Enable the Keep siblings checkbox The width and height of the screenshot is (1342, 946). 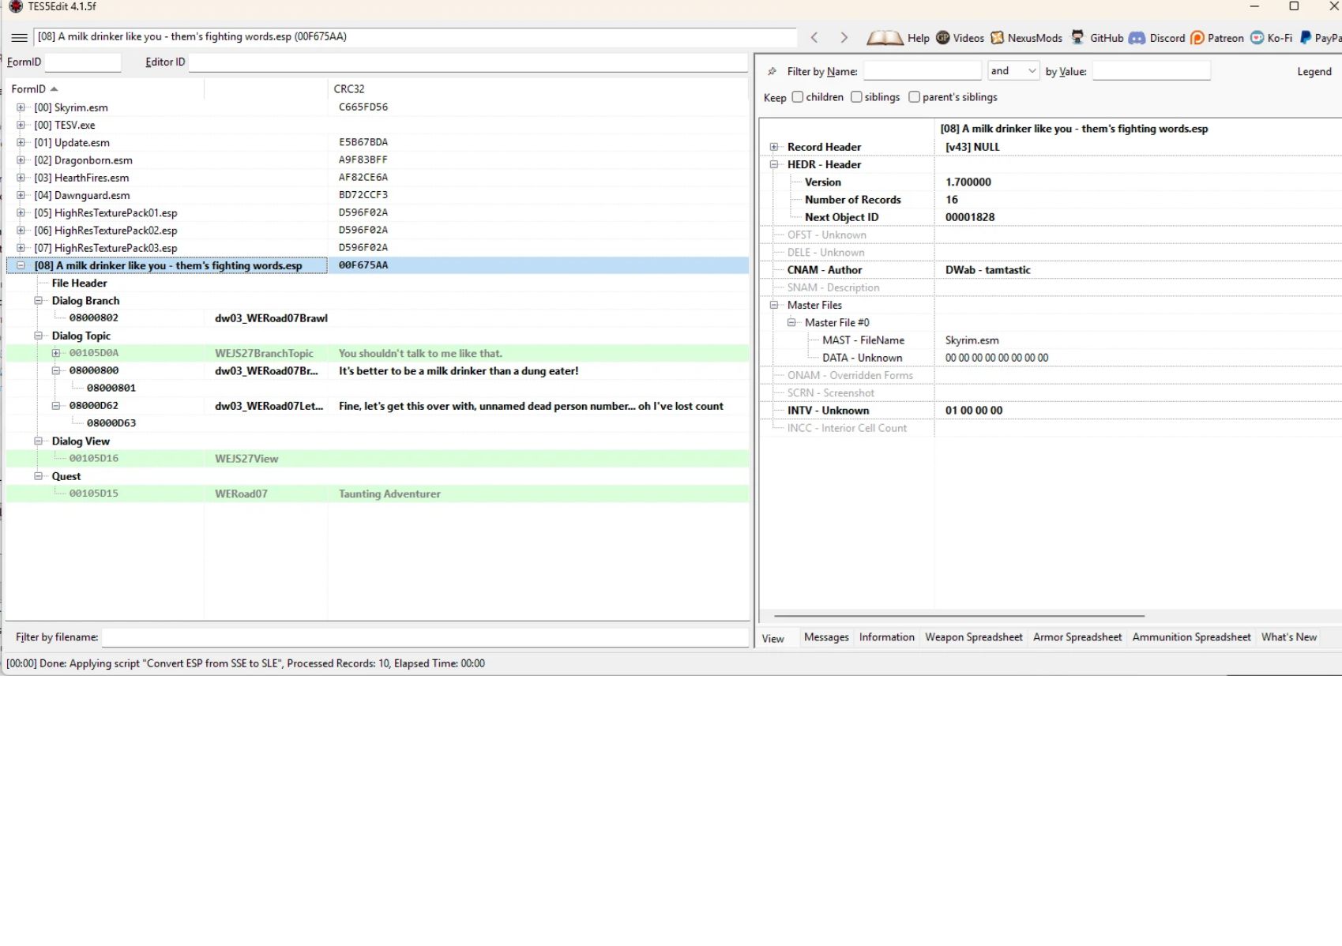click(x=856, y=96)
